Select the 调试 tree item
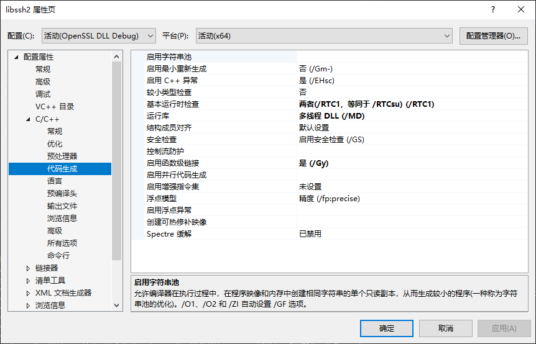 [43, 94]
